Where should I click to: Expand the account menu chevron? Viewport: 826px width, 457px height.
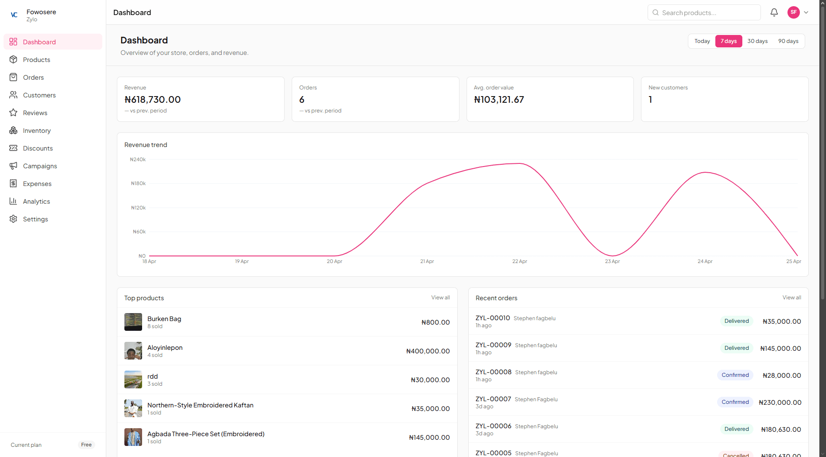(806, 12)
